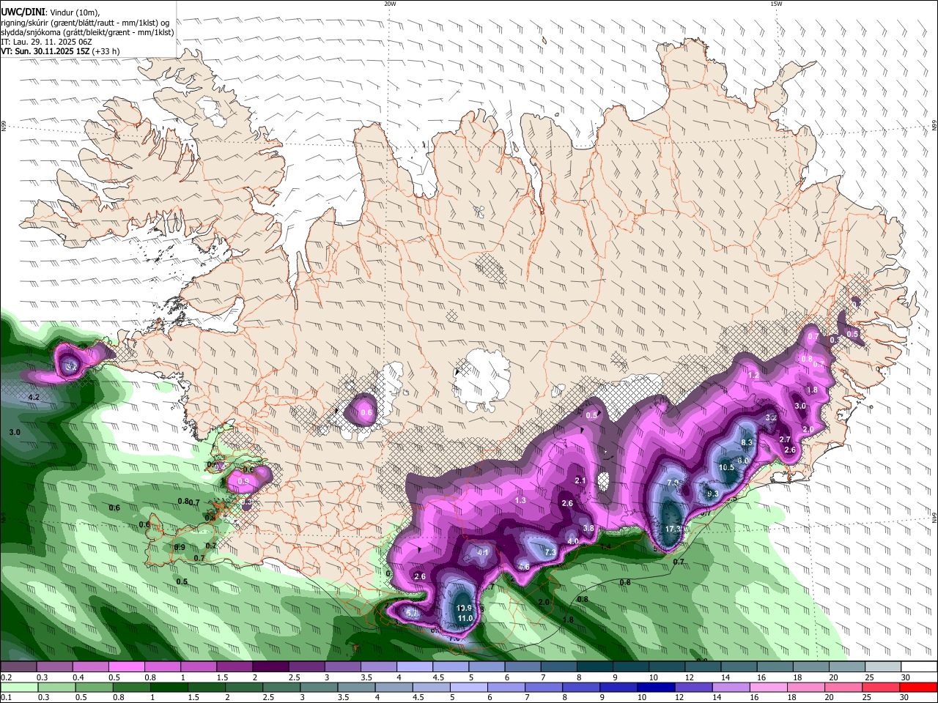Click the legend line starting 'slydda/snjókoma'
The image size is (938, 703).
(87, 32)
